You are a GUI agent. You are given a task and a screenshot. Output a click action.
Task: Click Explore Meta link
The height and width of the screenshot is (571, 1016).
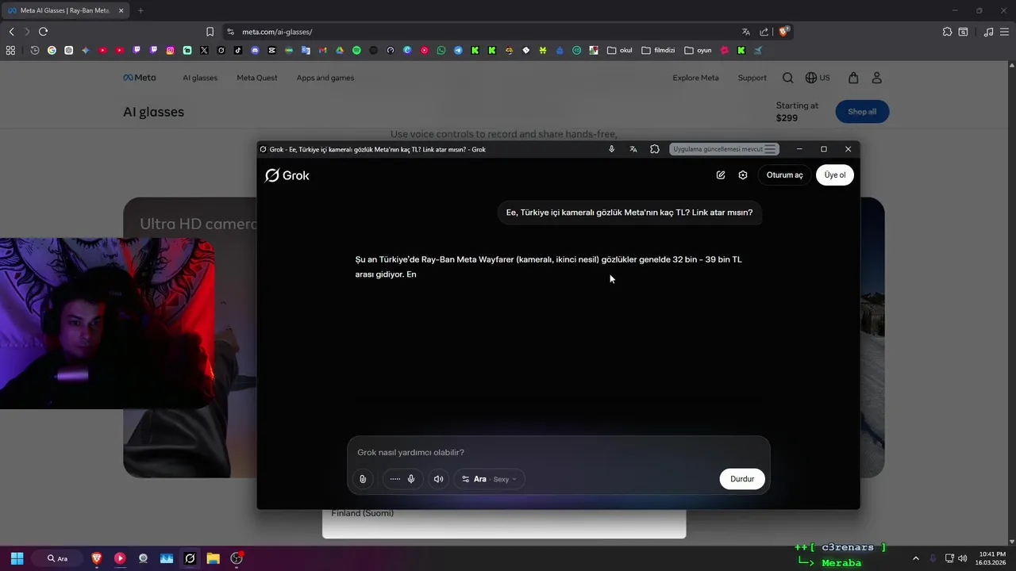[695, 78]
